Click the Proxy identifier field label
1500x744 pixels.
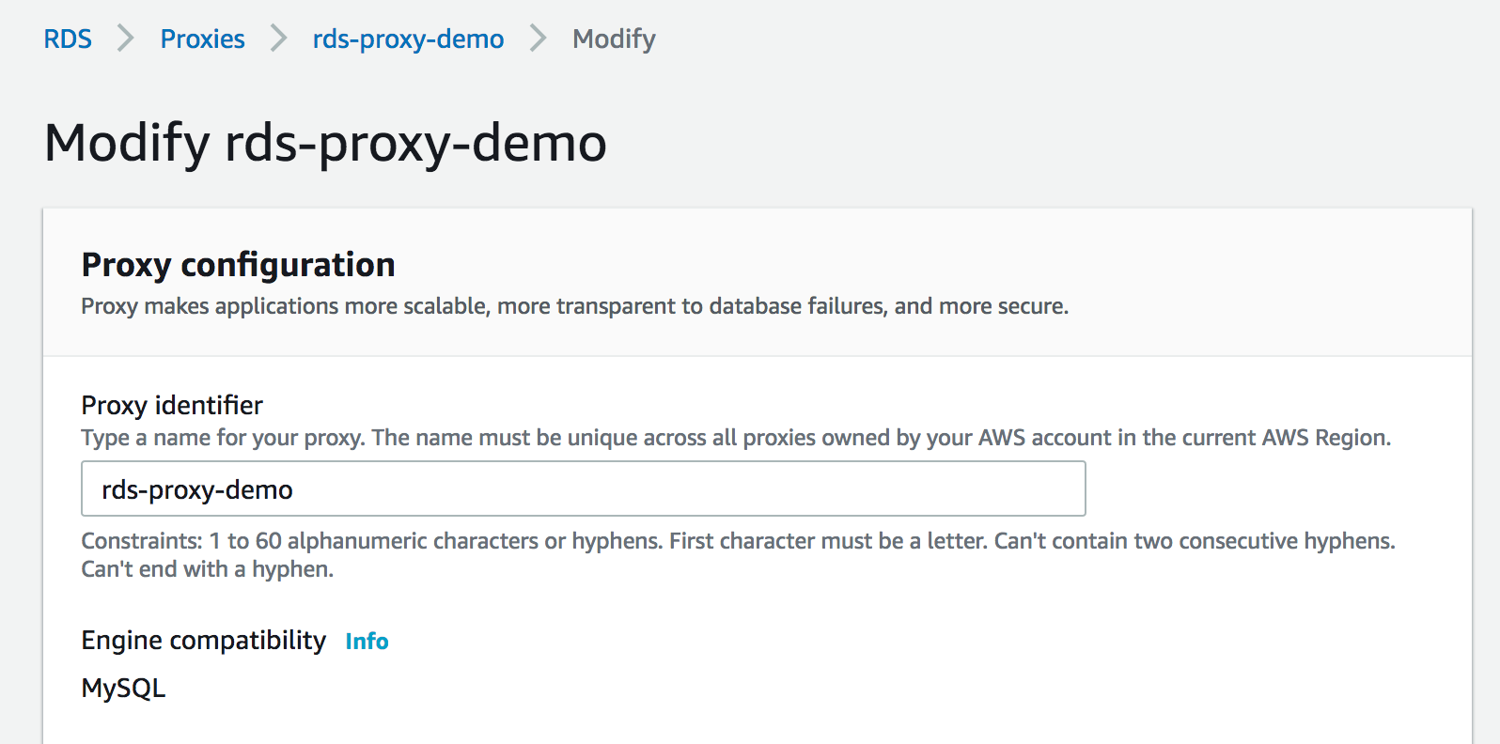click(172, 405)
